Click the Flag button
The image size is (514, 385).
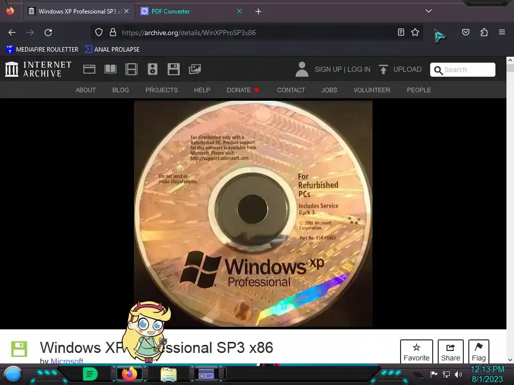[x=478, y=352]
